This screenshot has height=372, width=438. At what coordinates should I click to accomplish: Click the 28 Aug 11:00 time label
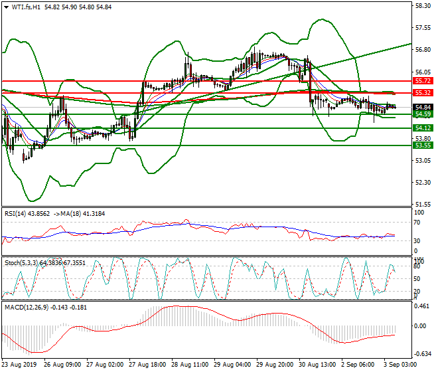(x=190, y=365)
